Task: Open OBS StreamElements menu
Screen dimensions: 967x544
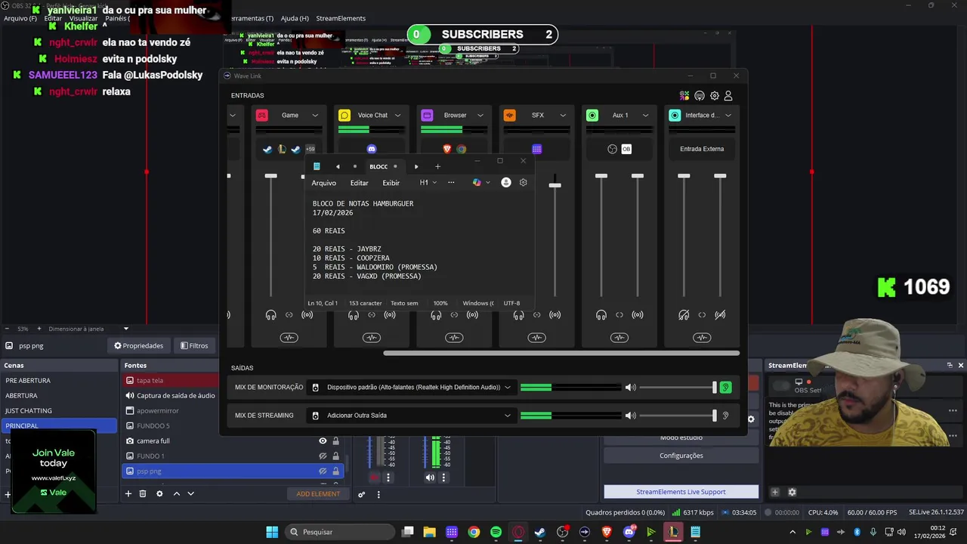Action: (x=341, y=18)
